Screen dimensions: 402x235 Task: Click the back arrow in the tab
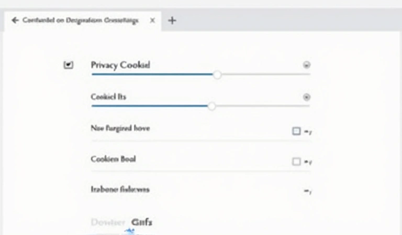(x=14, y=20)
